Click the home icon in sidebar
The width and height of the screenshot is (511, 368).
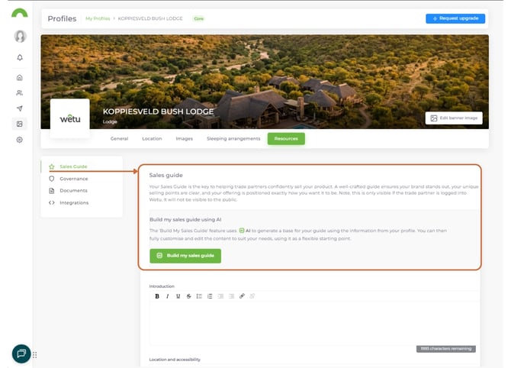(x=20, y=77)
